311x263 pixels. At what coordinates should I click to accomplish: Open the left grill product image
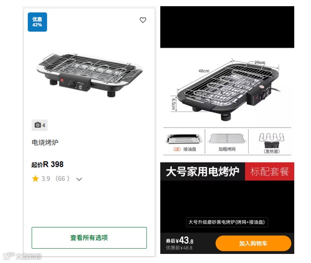tap(89, 74)
